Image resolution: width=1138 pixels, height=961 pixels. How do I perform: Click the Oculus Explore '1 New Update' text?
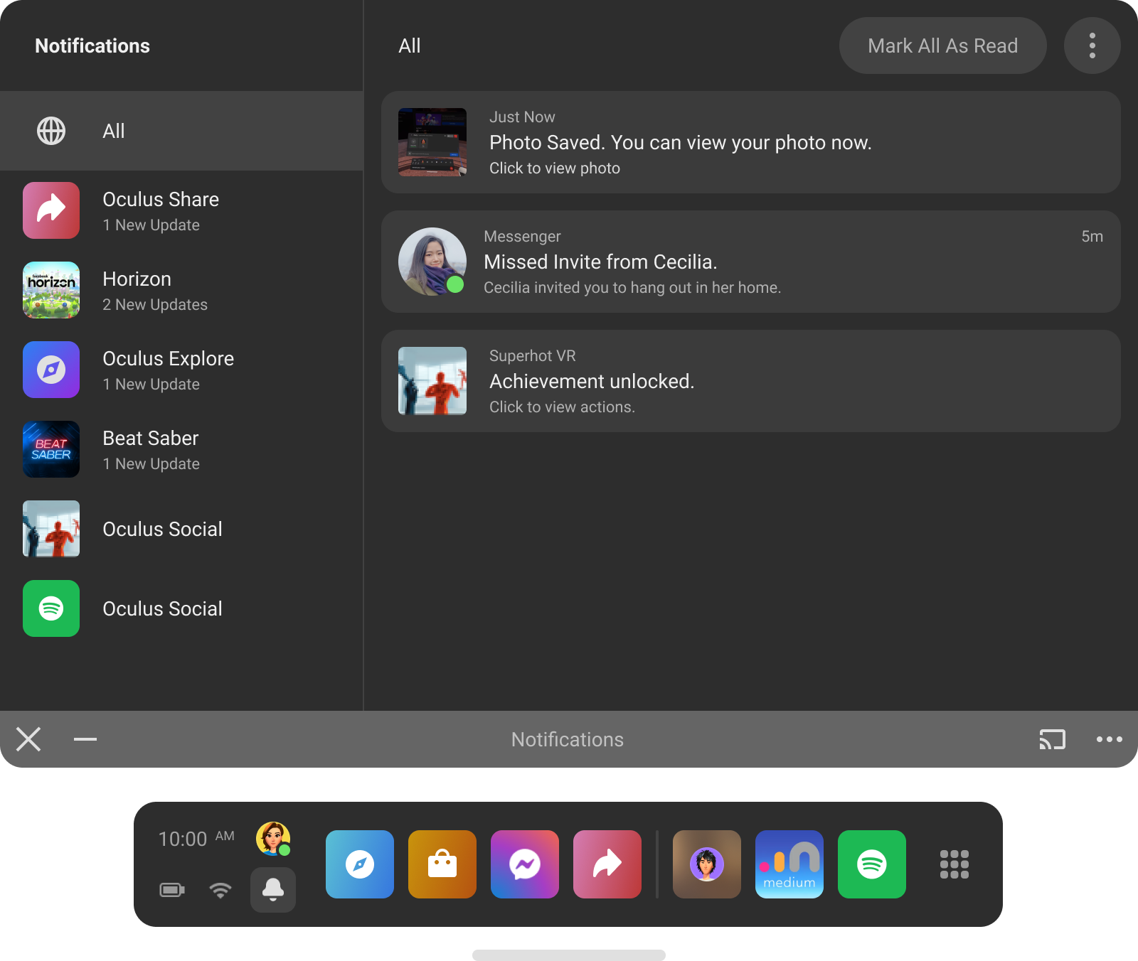(x=151, y=385)
